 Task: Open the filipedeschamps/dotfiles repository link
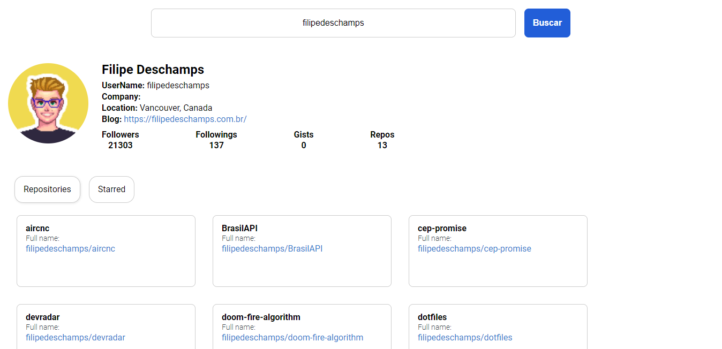click(464, 337)
